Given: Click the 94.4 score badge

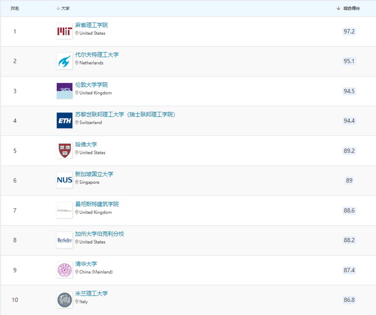Looking at the screenshot, I should [x=349, y=121].
